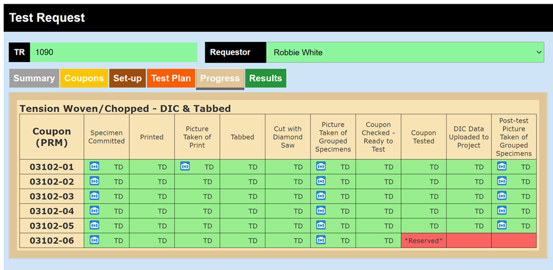Click TD in Printed cell for 03102-01
This screenshot has width=553, height=270.
pyautogui.click(x=162, y=167)
